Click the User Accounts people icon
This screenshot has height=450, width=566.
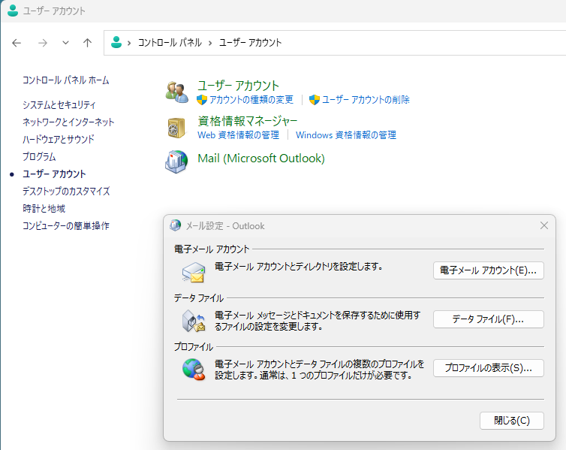click(176, 92)
